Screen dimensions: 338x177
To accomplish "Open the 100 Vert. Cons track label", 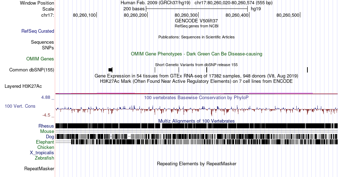I will tap(20, 106).
